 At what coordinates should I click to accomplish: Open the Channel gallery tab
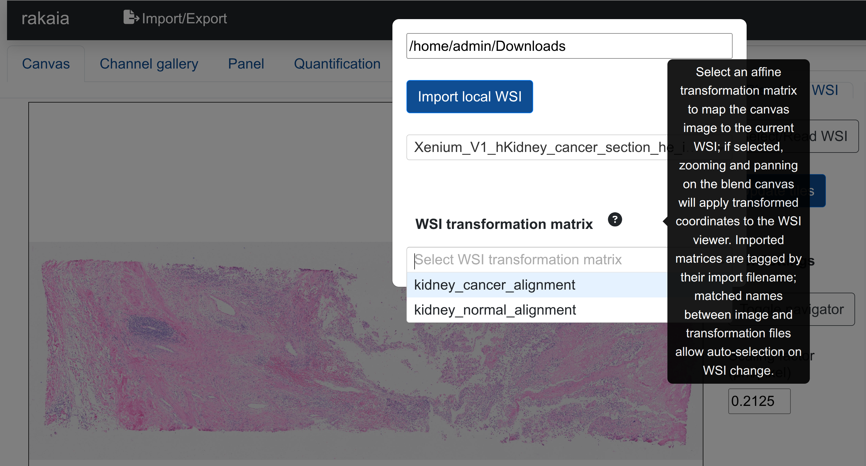pyautogui.click(x=149, y=64)
